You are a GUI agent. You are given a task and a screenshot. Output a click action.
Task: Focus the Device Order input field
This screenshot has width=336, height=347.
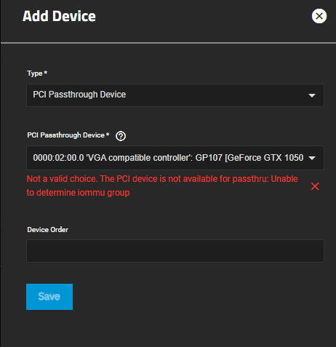point(175,251)
